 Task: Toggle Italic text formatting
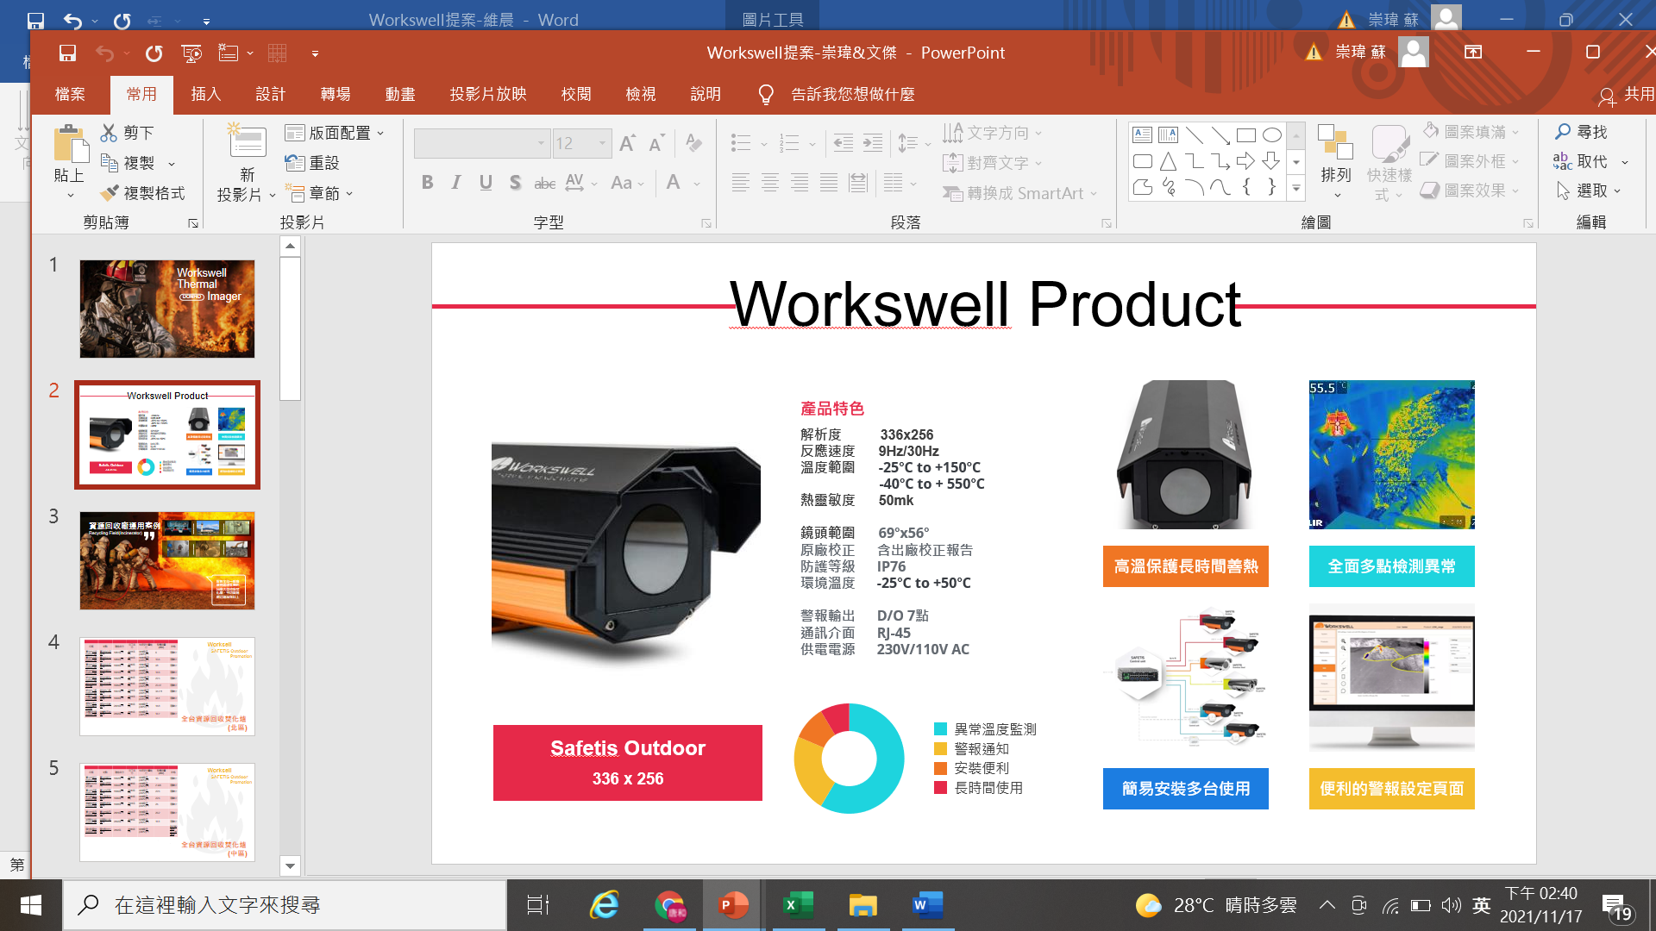pos(456,183)
